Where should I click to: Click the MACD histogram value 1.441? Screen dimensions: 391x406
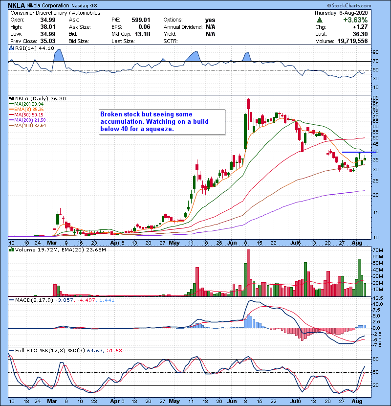tap(107, 300)
